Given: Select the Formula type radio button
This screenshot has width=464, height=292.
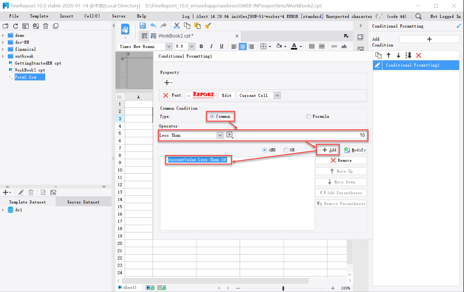Looking at the screenshot, I should (x=309, y=116).
